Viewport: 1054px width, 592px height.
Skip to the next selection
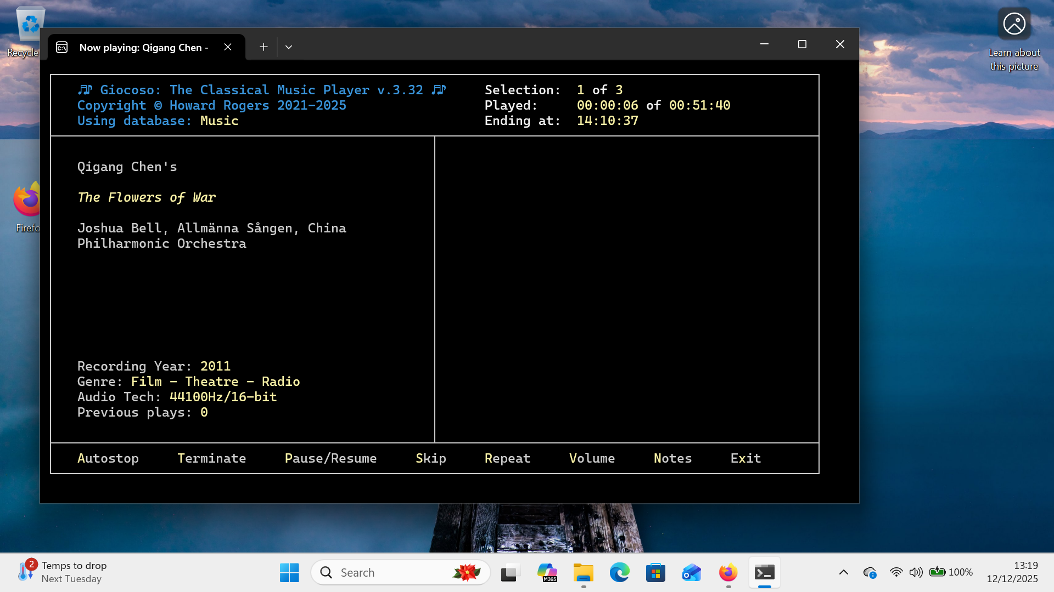click(430, 458)
